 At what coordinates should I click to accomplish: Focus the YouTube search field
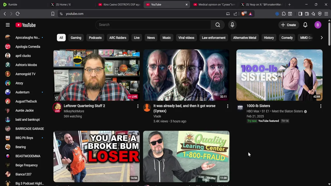153,25
